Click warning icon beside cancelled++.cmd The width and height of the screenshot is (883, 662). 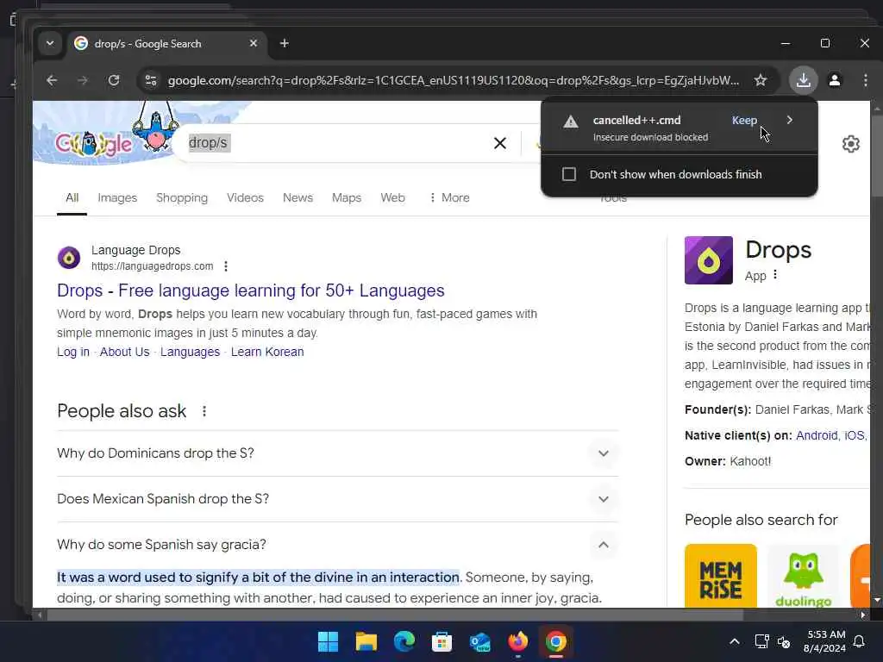(571, 121)
